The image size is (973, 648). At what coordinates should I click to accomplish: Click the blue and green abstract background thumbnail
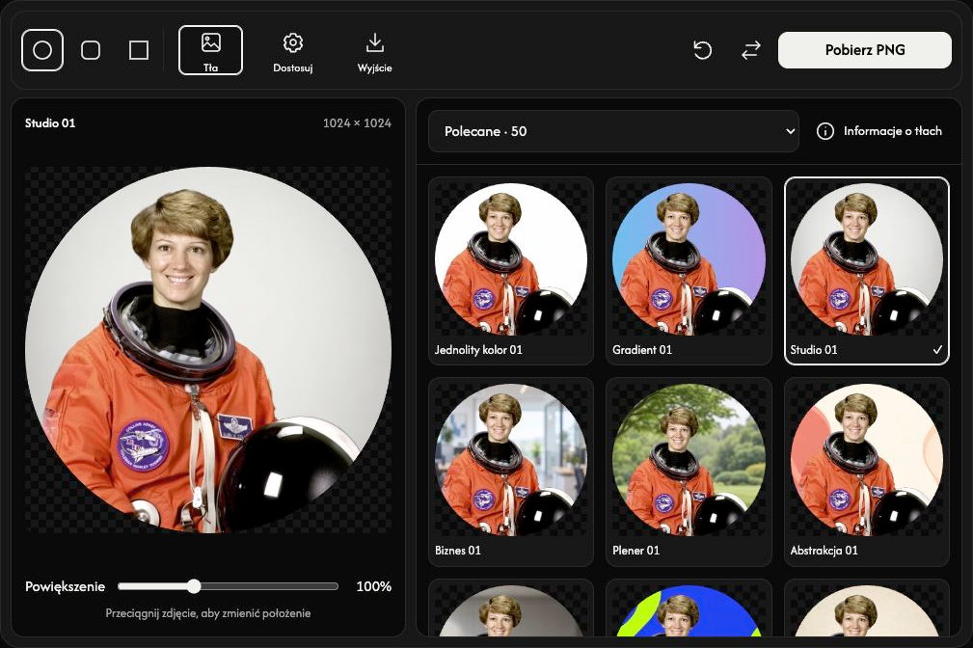(x=689, y=608)
